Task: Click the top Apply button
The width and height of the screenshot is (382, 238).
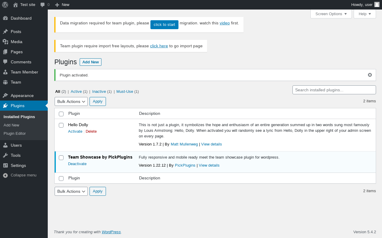Action: 98,101
